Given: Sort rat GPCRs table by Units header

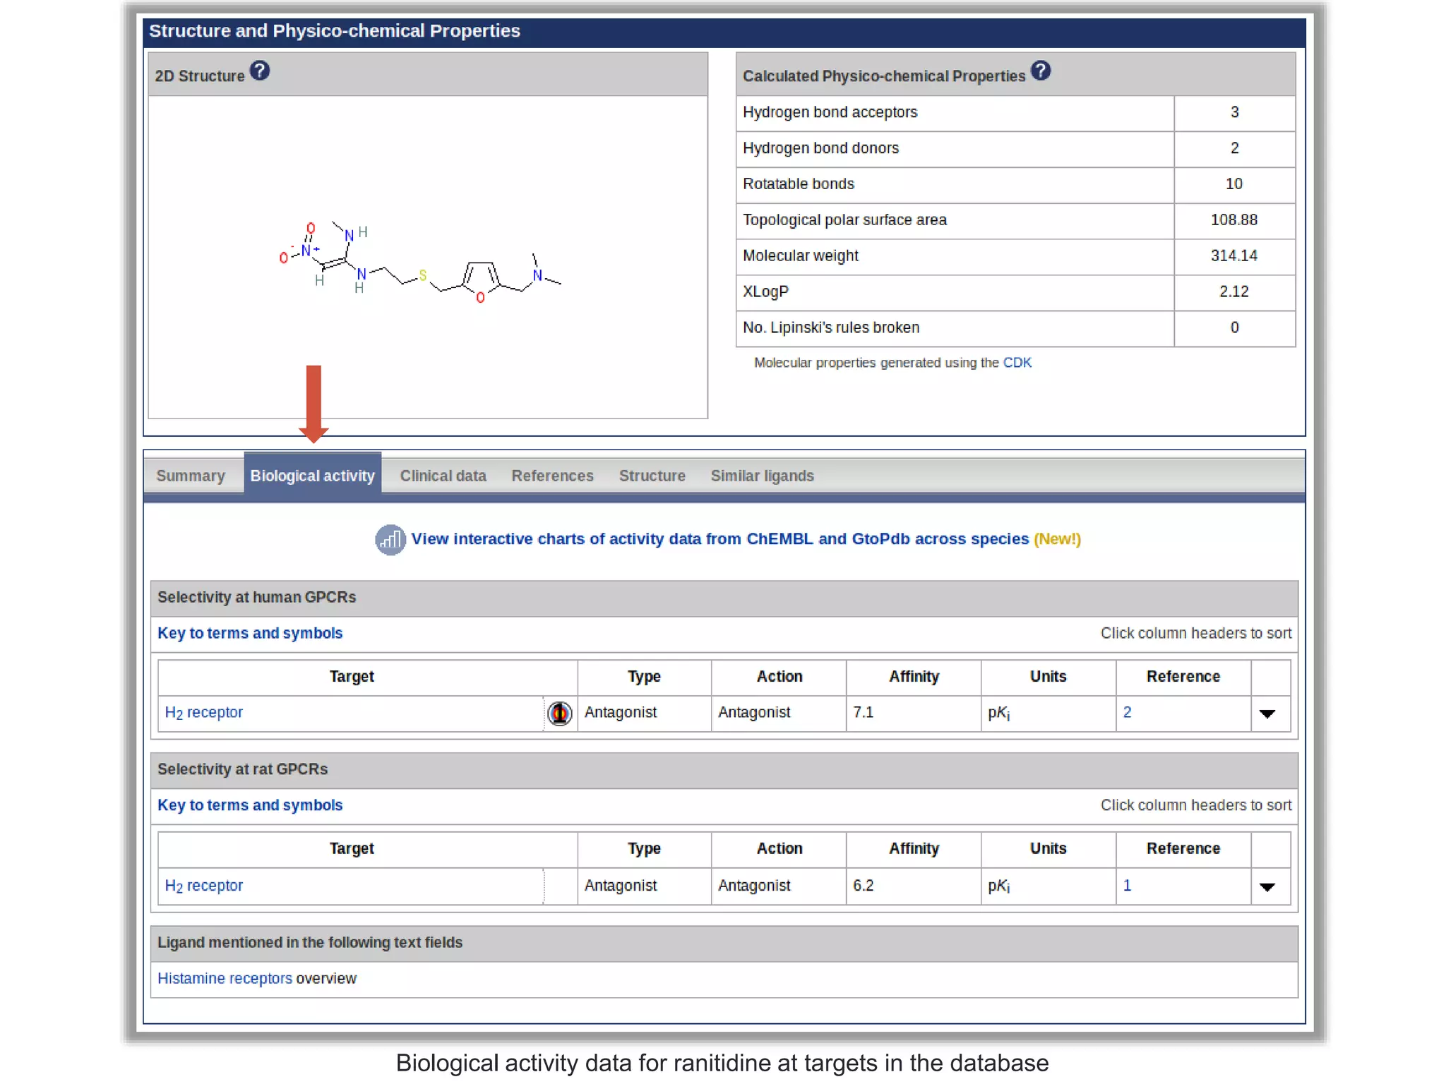Looking at the screenshot, I should point(1048,848).
